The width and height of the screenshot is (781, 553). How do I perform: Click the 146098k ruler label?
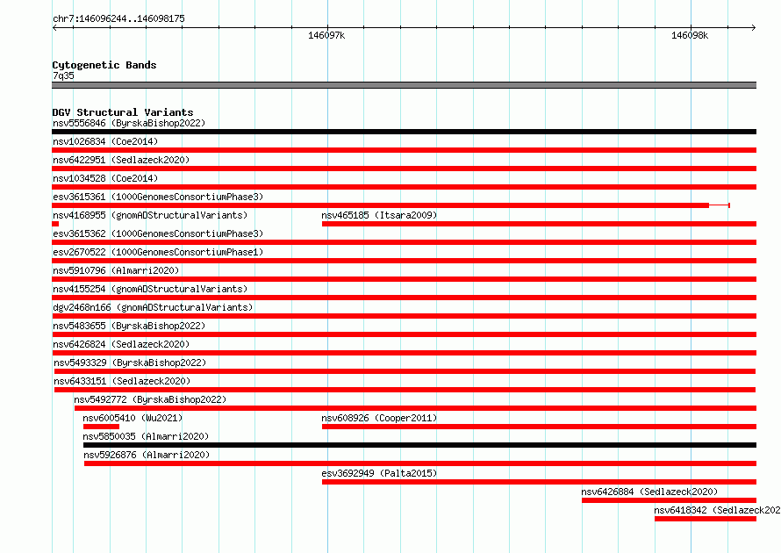point(690,35)
